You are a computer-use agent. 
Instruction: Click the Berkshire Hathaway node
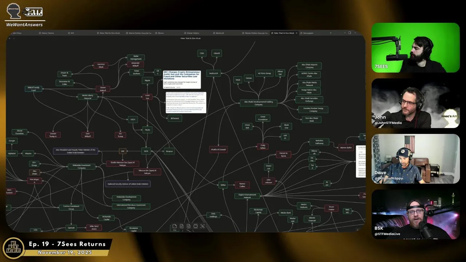point(319,142)
